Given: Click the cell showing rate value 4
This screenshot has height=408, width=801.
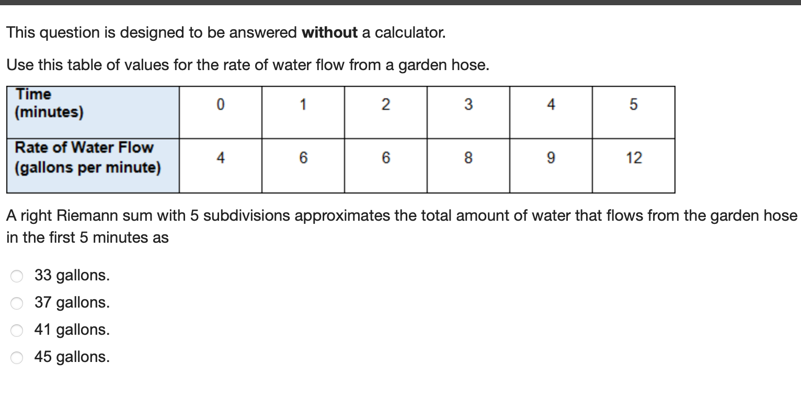Looking at the screenshot, I should (x=220, y=157).
